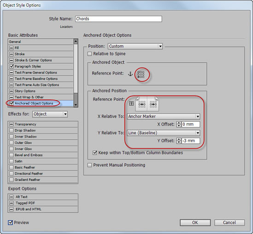Viewport: 253px width, 234px height.
Task: Turn on the Drop Shadow effect checkbox
Action: click(12, 130)
